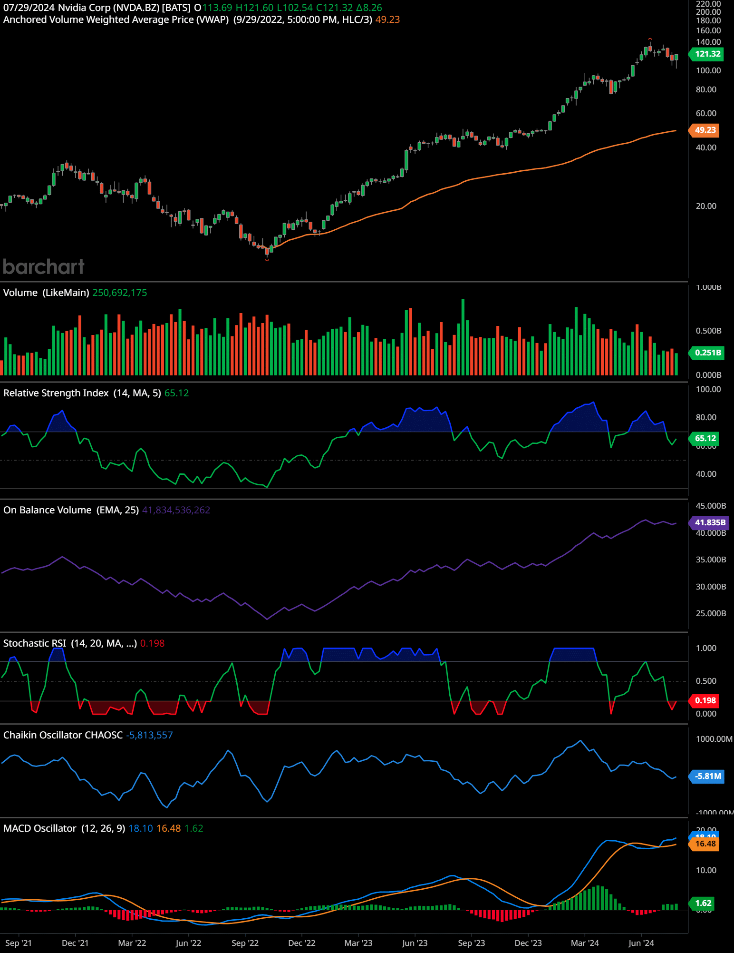Click the green 1.62 tag on the MACD axis
This screenshot has height=953, width=734.
point(702,903)
